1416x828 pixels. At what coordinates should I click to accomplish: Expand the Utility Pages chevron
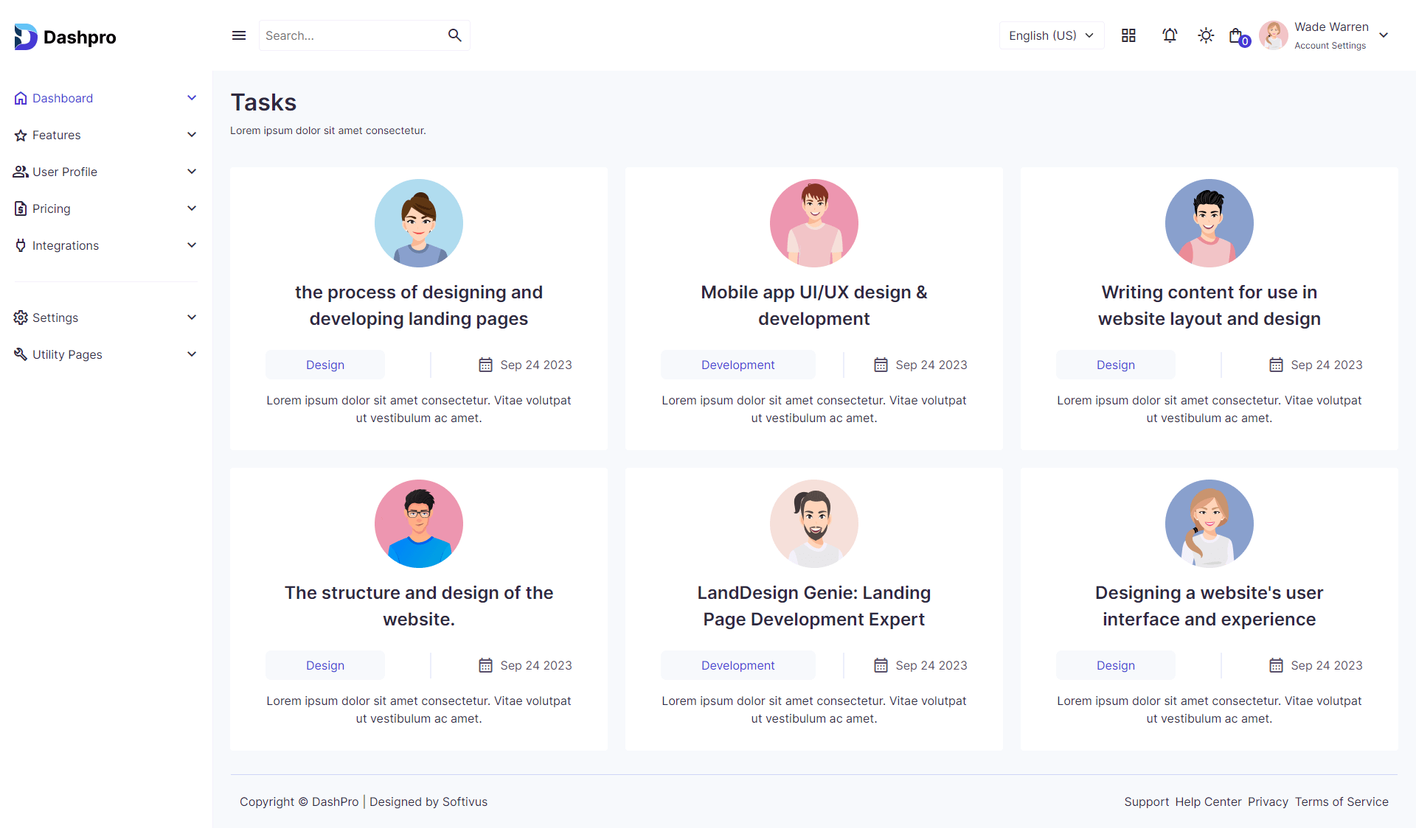192,354
